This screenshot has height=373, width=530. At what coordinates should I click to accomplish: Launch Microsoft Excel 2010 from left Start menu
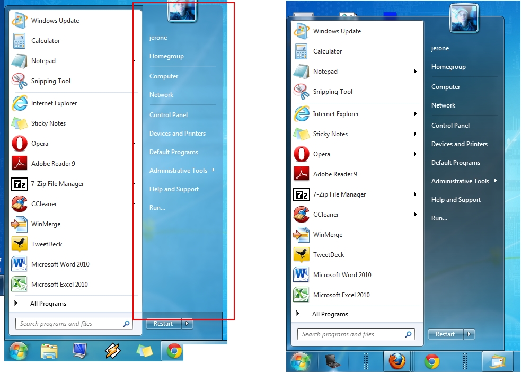(x=59, y=285)
